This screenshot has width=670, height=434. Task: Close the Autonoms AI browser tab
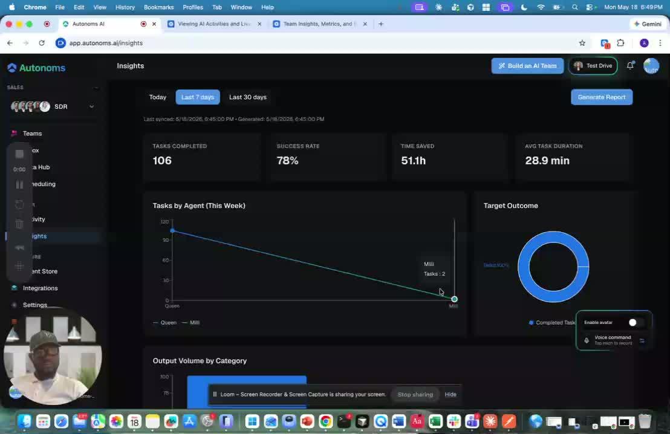tap(154, 24)
